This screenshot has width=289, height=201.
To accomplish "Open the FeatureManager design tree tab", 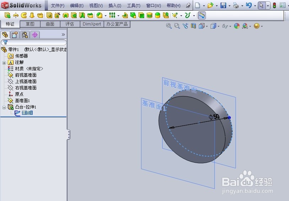I will (5, 35).
